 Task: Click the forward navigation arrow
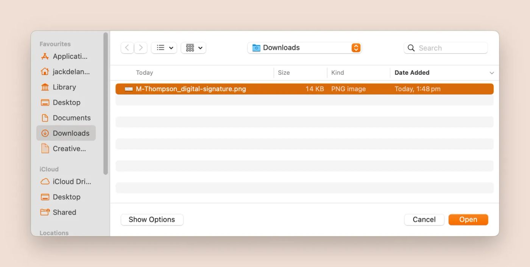point(141,48)
